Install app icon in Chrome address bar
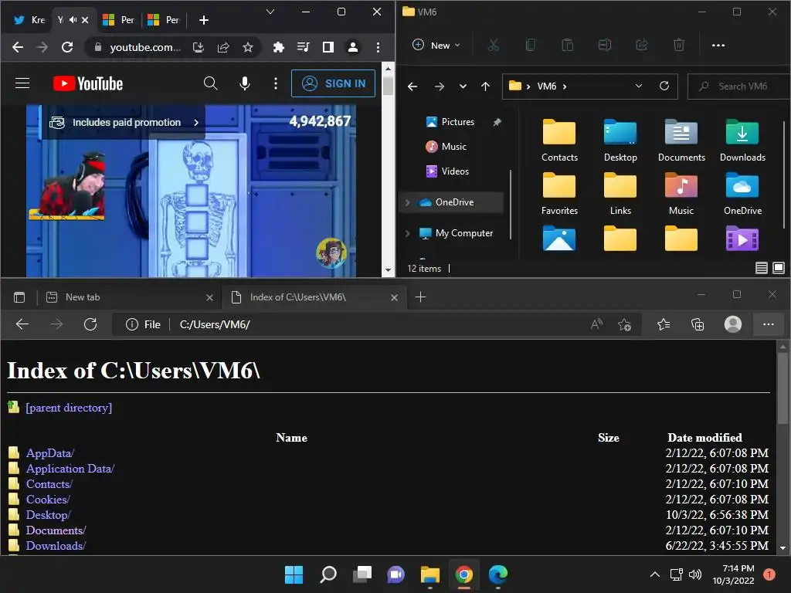Image resolution: width=791 pixels, height=593 pixels. pos(199,47)
